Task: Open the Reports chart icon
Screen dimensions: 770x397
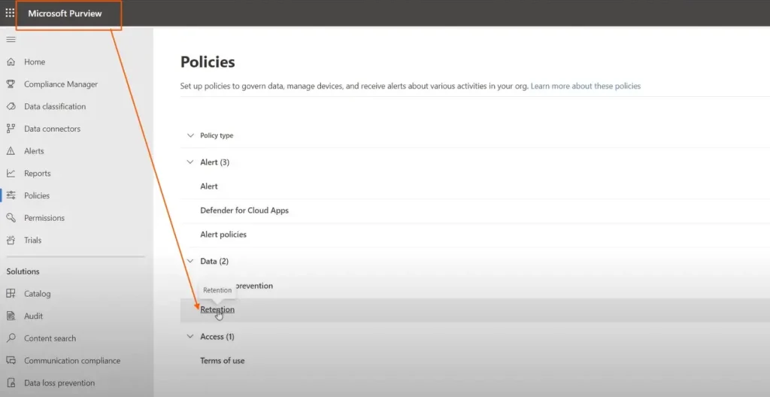Action: [x=11, y=174]
